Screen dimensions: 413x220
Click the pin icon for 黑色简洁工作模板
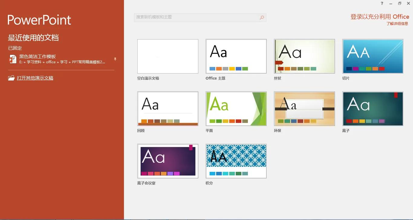click(115, 59)
